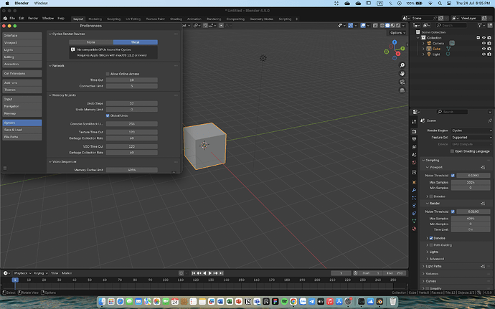The width and height of the screenshot is (495, 309).
Task: Expand the Volumes panel
Action: click(424, 274)
